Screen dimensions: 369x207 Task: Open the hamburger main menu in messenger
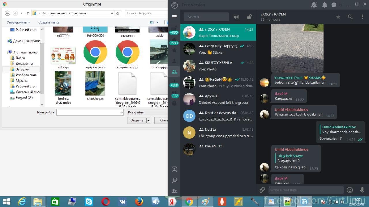pyautogui.click(x=174, y=17)
